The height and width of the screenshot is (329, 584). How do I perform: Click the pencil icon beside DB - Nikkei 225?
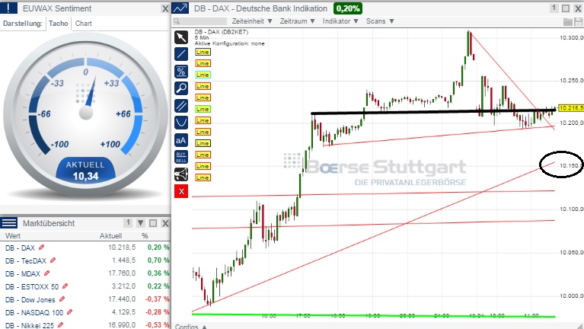(60, 325)
